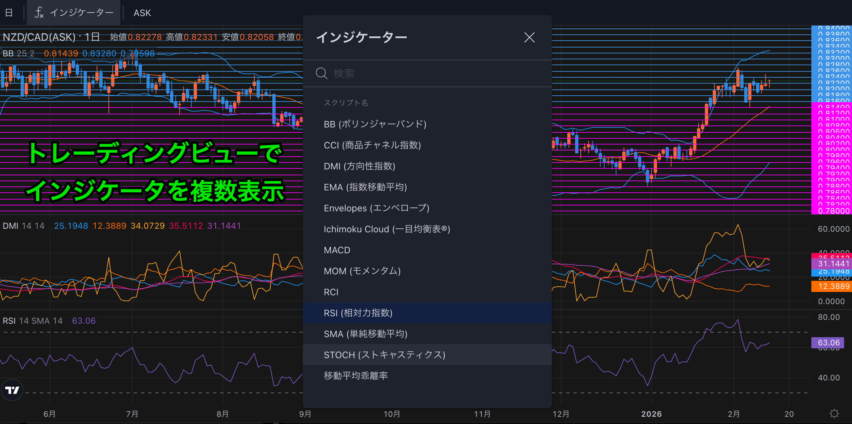Close the インジケーター dialog with the X
Image resolution: width=852 pixels, height=424 pixels.
pyautogui.click(x=530, y=37)
